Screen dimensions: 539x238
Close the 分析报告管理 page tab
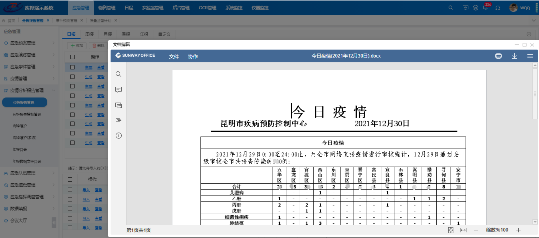pos(48,20)
